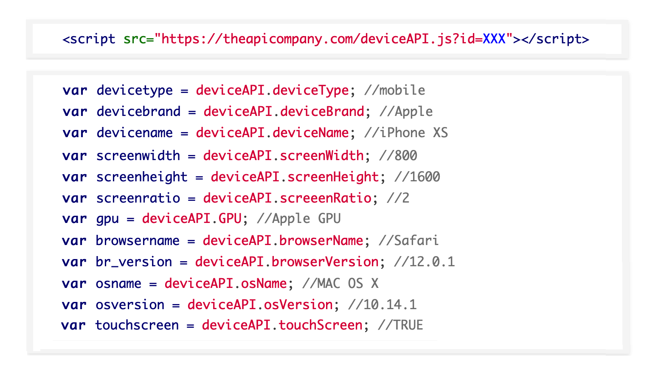This screenshot has height=372, width=658.
Task: Click the "//2" comment
Action: pyautogui.click(x=398, y=198)
